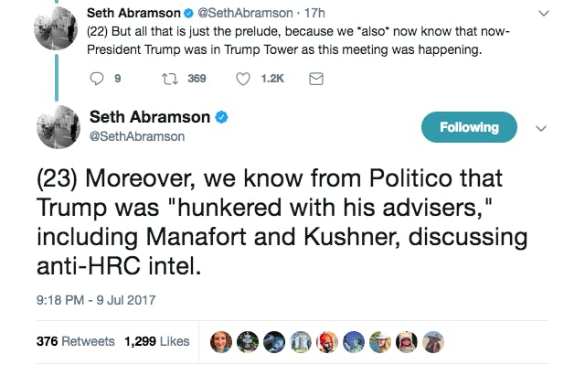Click the verified badge on main tweet author
The image size is (585, 365).
221,117
